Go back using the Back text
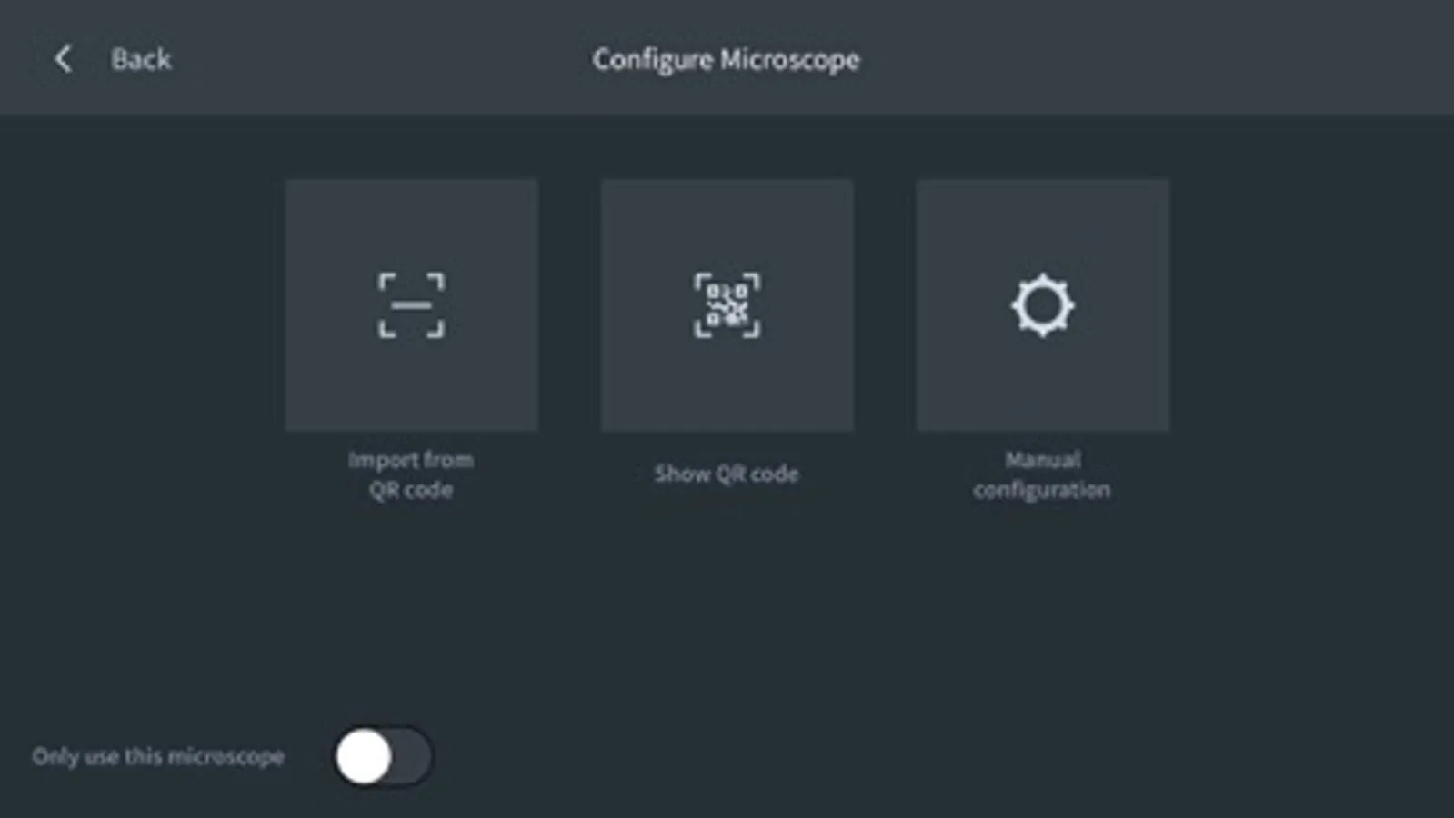Image resolution: width=1454 pixels, height=818 pixels. click(141, 60)
